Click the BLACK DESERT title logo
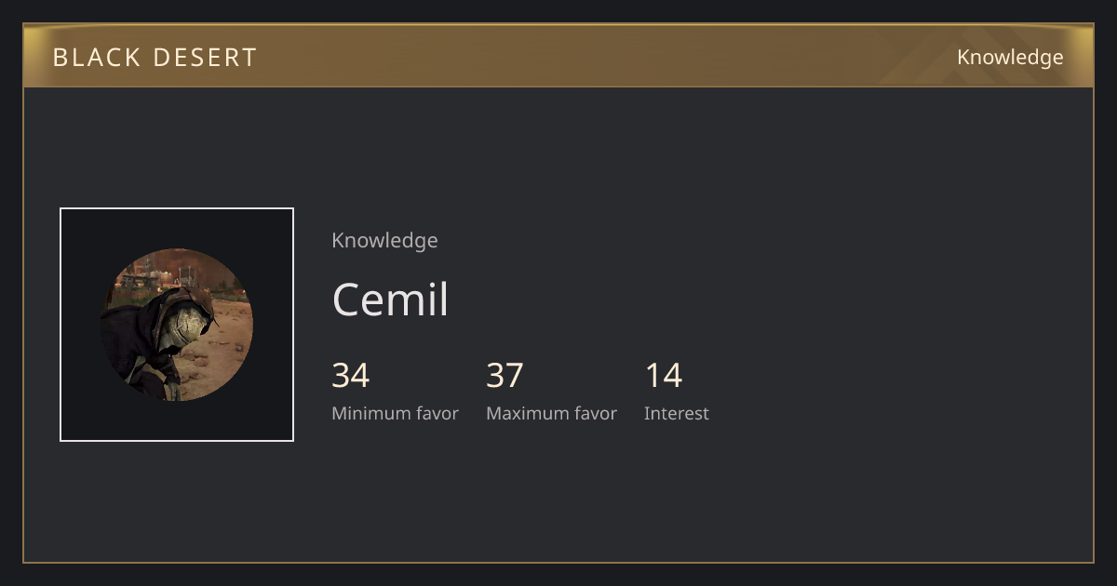This screenshot has height=586, width=1117. (155, 58)
